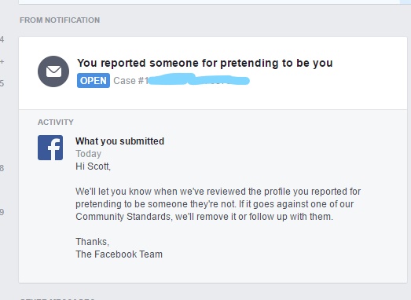Click the 'Today' timestamp
Viewport: 411px width, 300px height.
88,154
